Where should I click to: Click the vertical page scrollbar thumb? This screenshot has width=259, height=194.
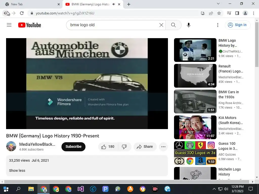coord(257,44)
